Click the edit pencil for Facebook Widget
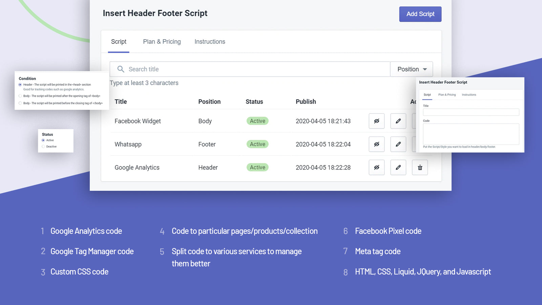 pos(398,121)
